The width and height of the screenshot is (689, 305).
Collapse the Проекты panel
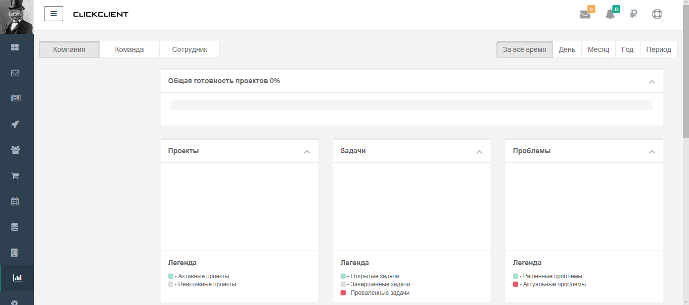[x=307, y=152]
